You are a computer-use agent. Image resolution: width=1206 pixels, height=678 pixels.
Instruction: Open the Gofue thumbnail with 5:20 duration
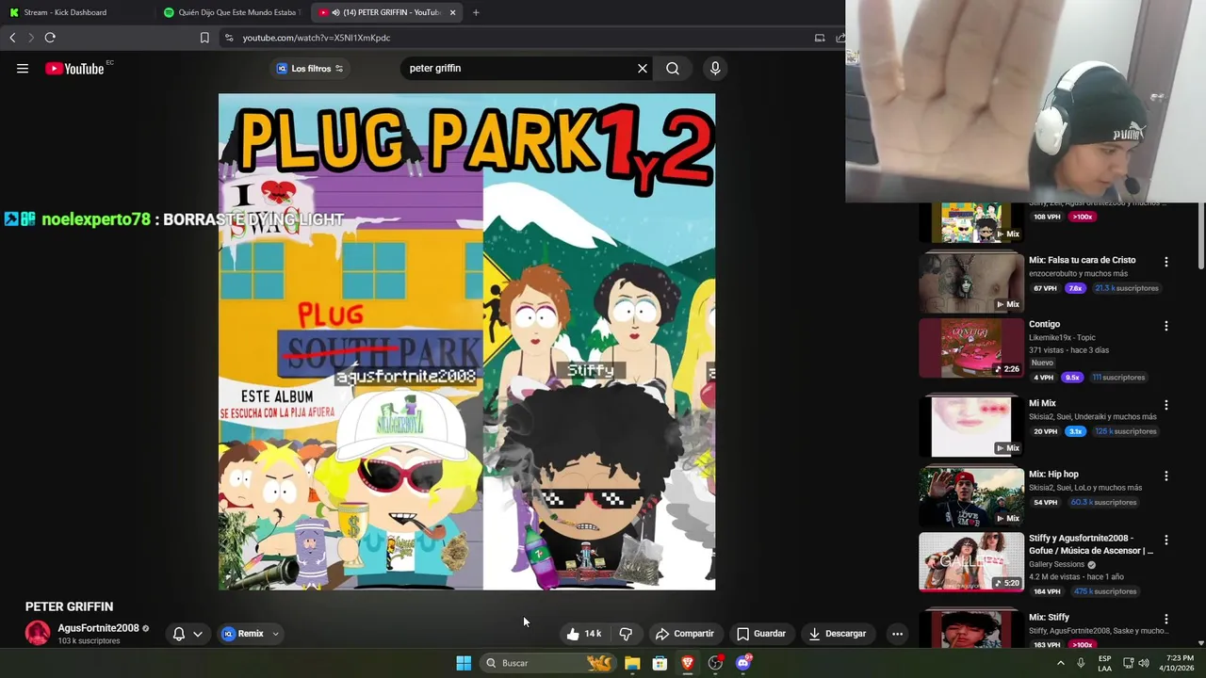click(971, 562)
